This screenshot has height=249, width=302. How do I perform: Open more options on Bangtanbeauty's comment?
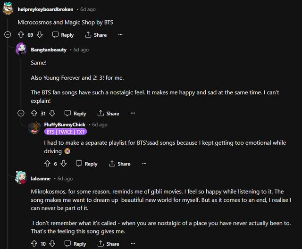(x=133, y=113)
